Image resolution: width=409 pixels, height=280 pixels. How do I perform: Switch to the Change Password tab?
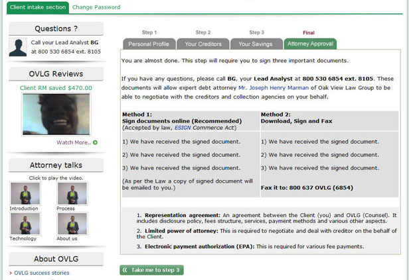96,7
